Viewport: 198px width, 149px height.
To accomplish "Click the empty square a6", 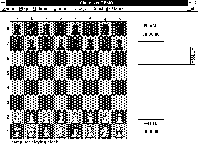I will click(17, 58).
